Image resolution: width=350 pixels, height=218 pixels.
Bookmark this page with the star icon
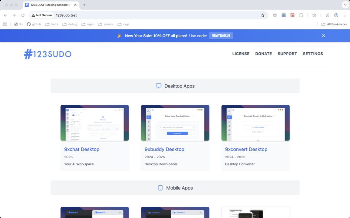262,15
